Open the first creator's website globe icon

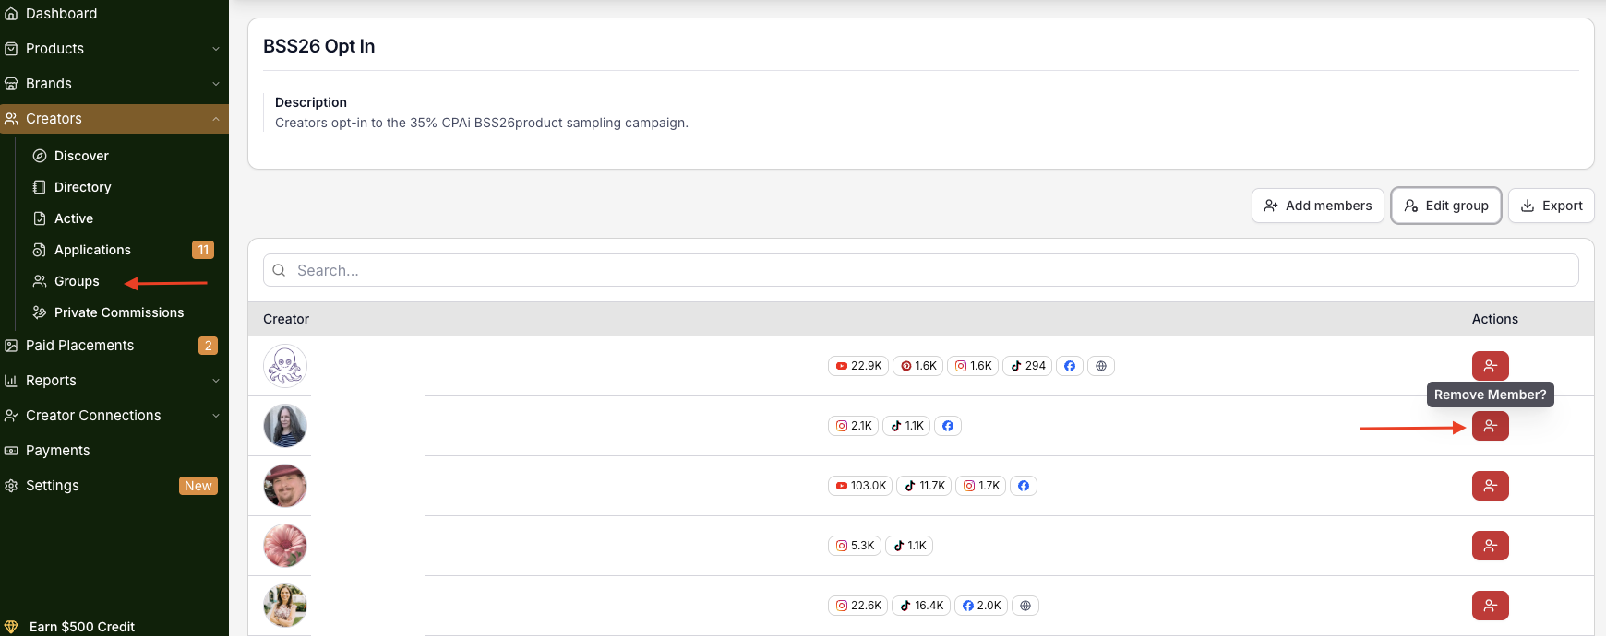point(1100,366)
